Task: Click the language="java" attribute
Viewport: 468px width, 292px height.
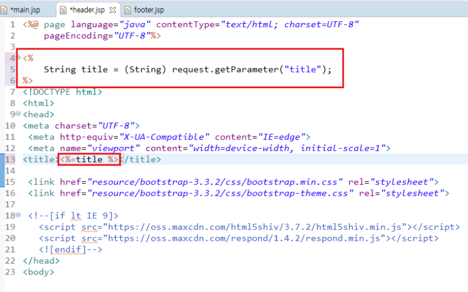Action: coord(111,24)
